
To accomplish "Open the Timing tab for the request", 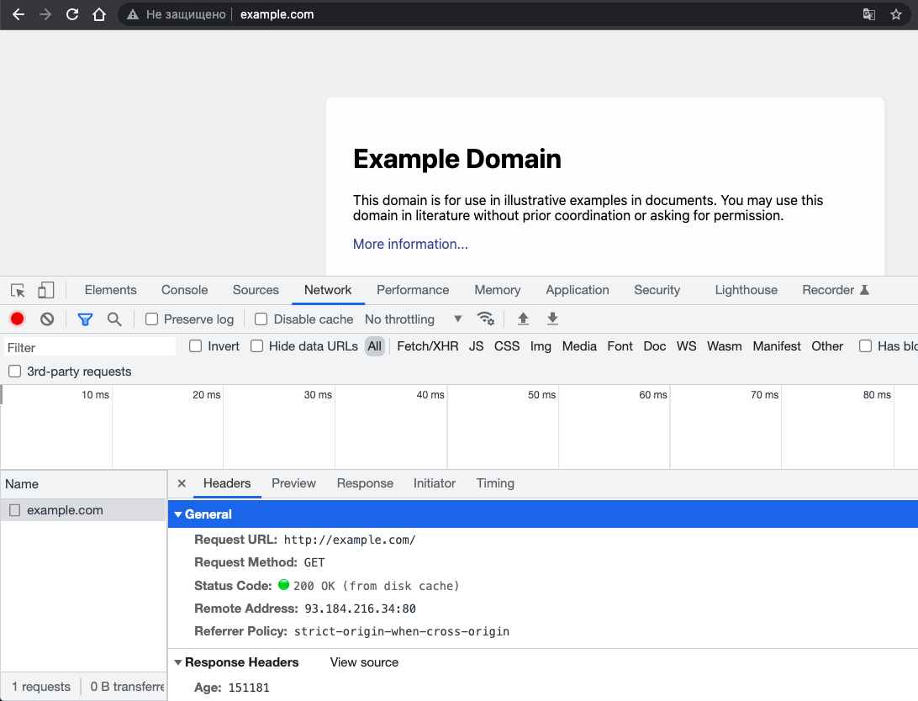I will point(495,483).
